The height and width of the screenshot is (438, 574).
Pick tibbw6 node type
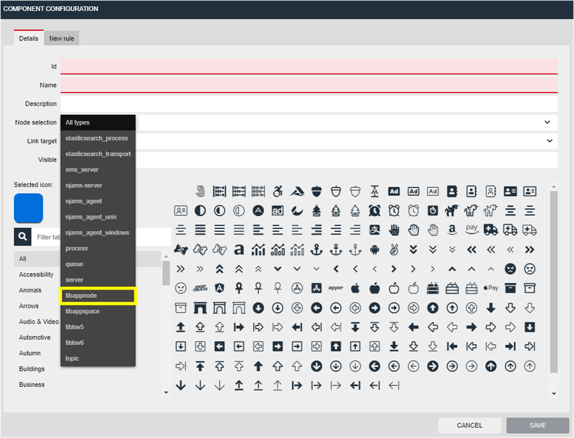tap(98, 343)
